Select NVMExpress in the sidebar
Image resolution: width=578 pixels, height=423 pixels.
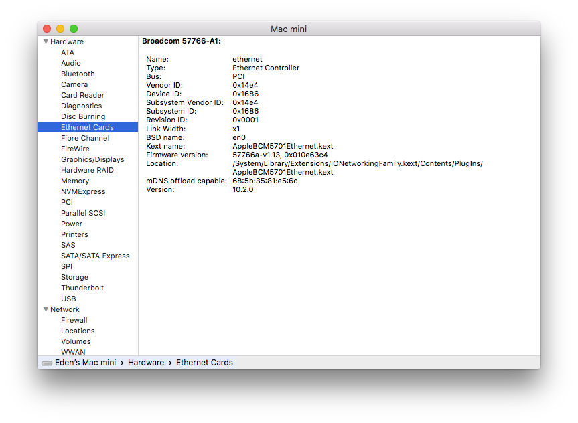(x=83, y=191)
